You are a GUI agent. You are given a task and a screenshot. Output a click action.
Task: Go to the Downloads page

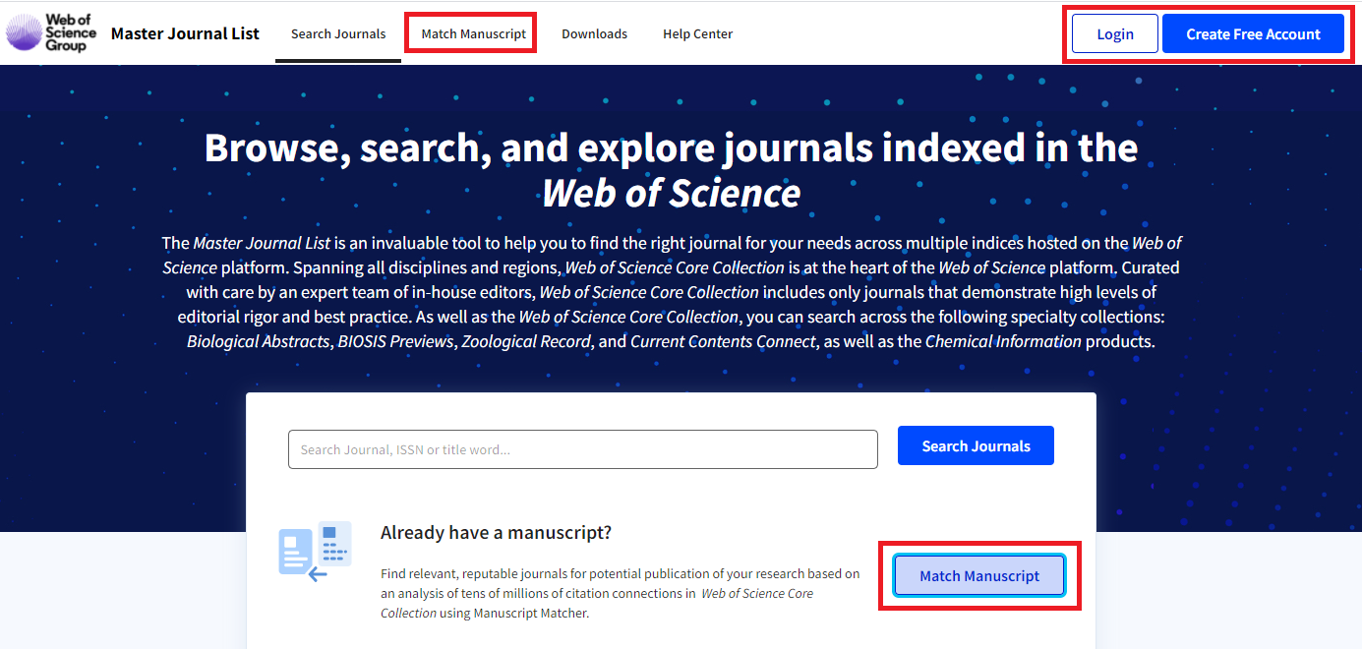pyautogui.click(x=594, y=33)
